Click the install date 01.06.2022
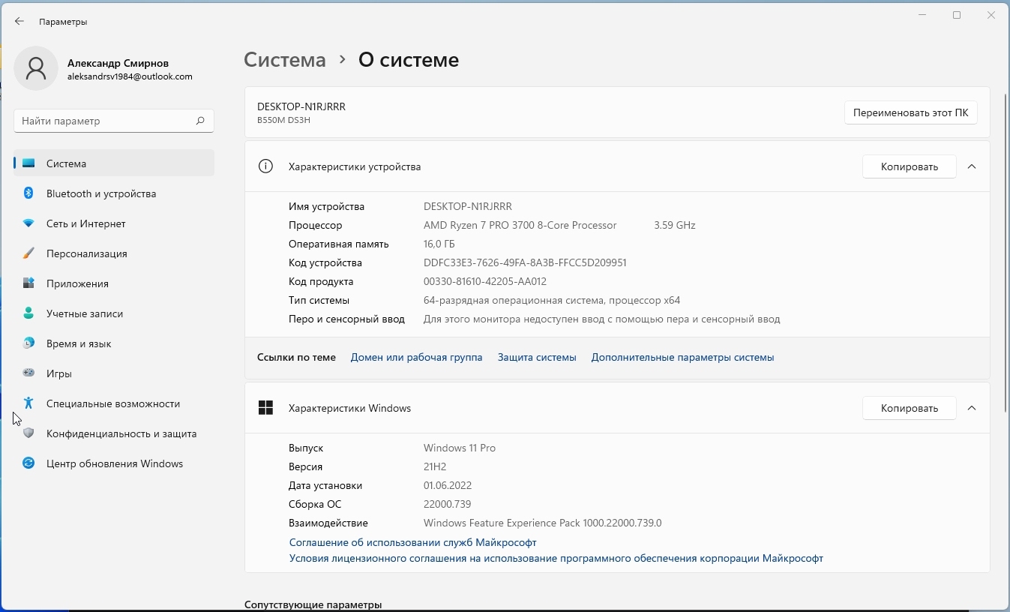Viewport: 1010px width, 612px height. [448, 486]
